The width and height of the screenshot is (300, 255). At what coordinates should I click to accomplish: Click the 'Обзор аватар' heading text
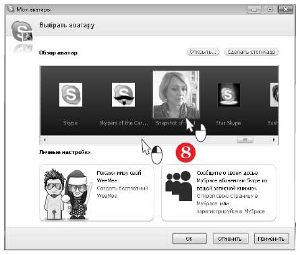[x=58, y=52]
